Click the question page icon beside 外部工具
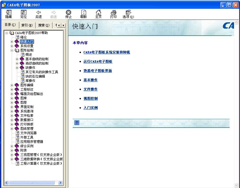This screenshot has height=188, width=240. 17,137
